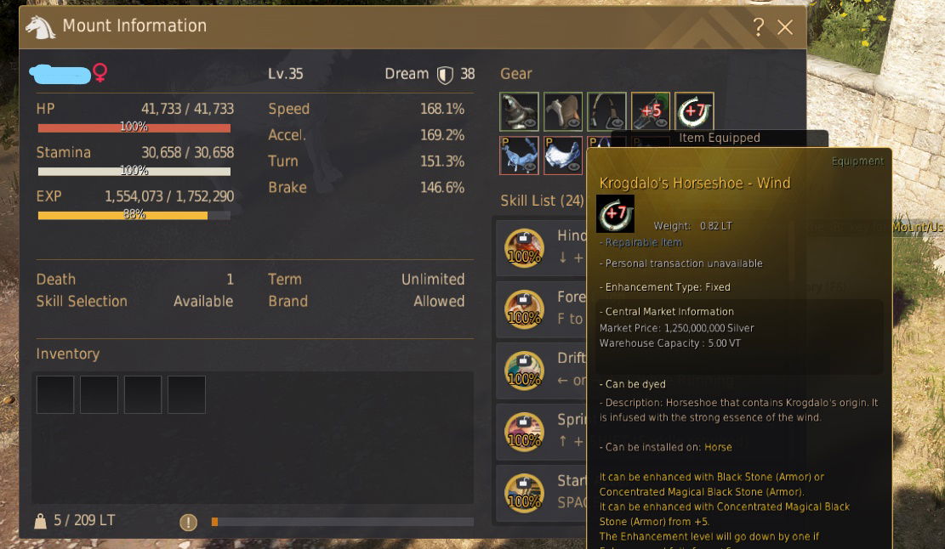
Task: Click the yellow EXP progress bar
Action: [x=134, y=215]
